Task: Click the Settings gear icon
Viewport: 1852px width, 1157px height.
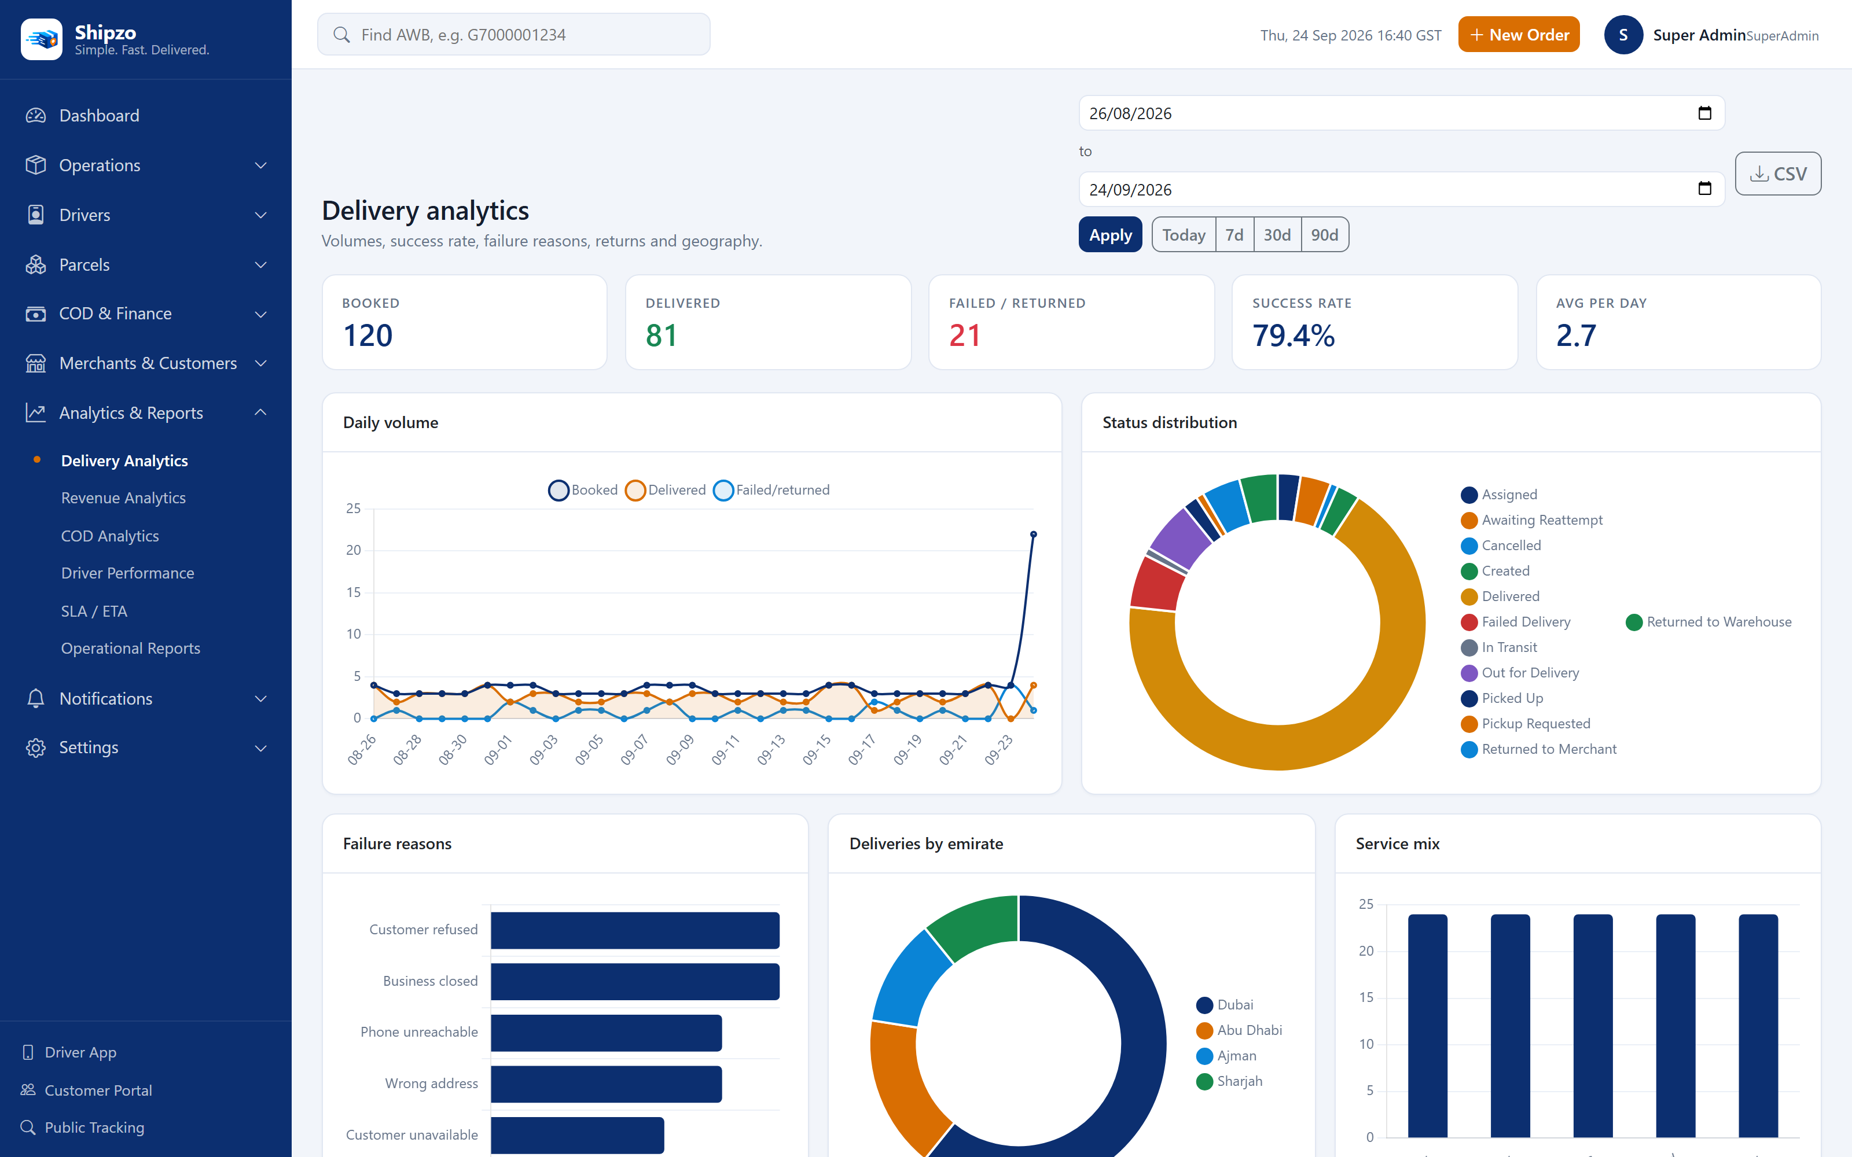Action: tap(36, 747)
